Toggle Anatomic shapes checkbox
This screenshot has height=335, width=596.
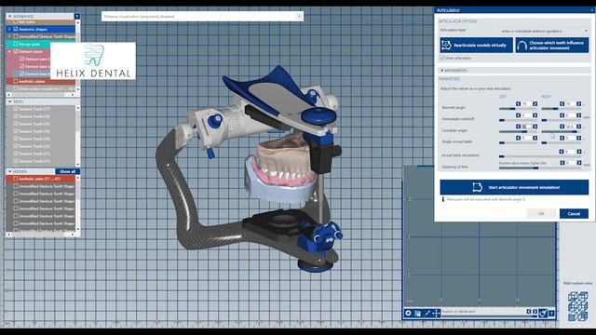[x=16, y=29]
